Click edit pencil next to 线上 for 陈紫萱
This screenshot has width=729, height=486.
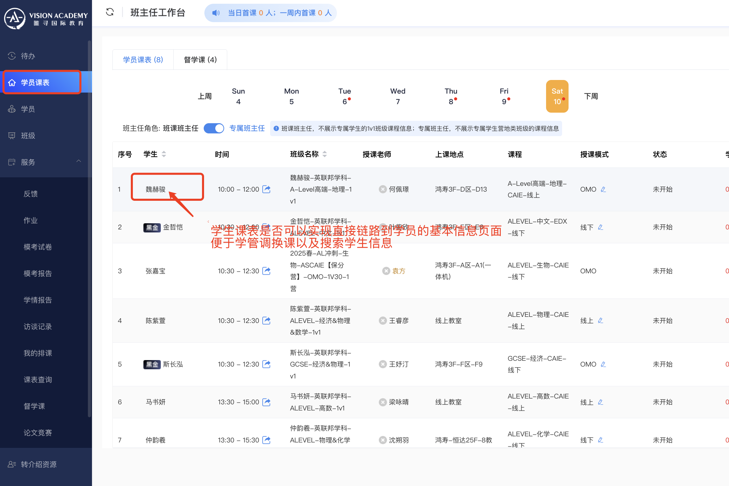[x=601, y=321]
